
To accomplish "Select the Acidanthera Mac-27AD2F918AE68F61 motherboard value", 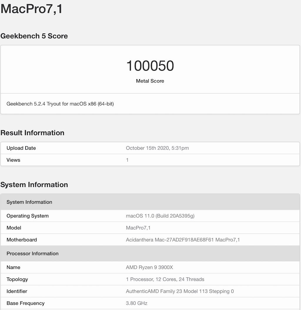I will (183, 240).
